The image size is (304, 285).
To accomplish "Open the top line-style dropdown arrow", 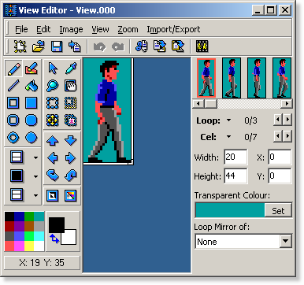I will pos(35,157).
